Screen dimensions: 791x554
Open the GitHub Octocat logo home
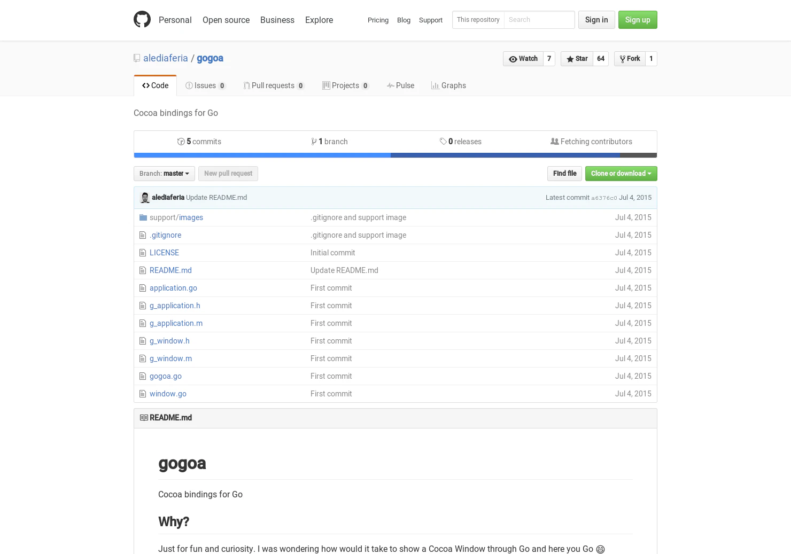coord(142,20)
